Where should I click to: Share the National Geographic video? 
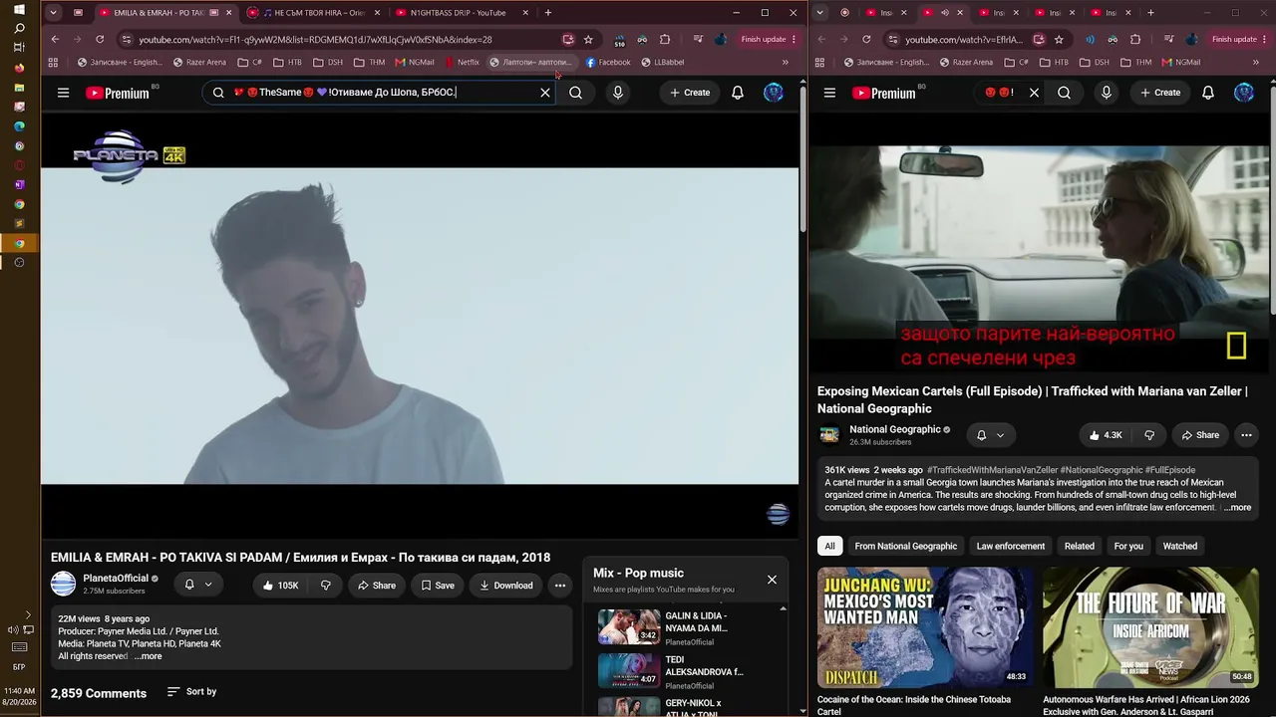coord(1200,435)
